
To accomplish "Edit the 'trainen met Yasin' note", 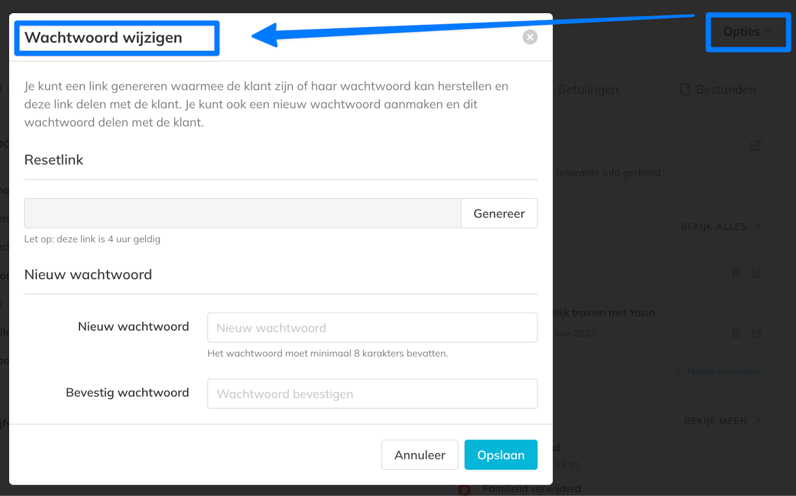I will coord(756,333).
